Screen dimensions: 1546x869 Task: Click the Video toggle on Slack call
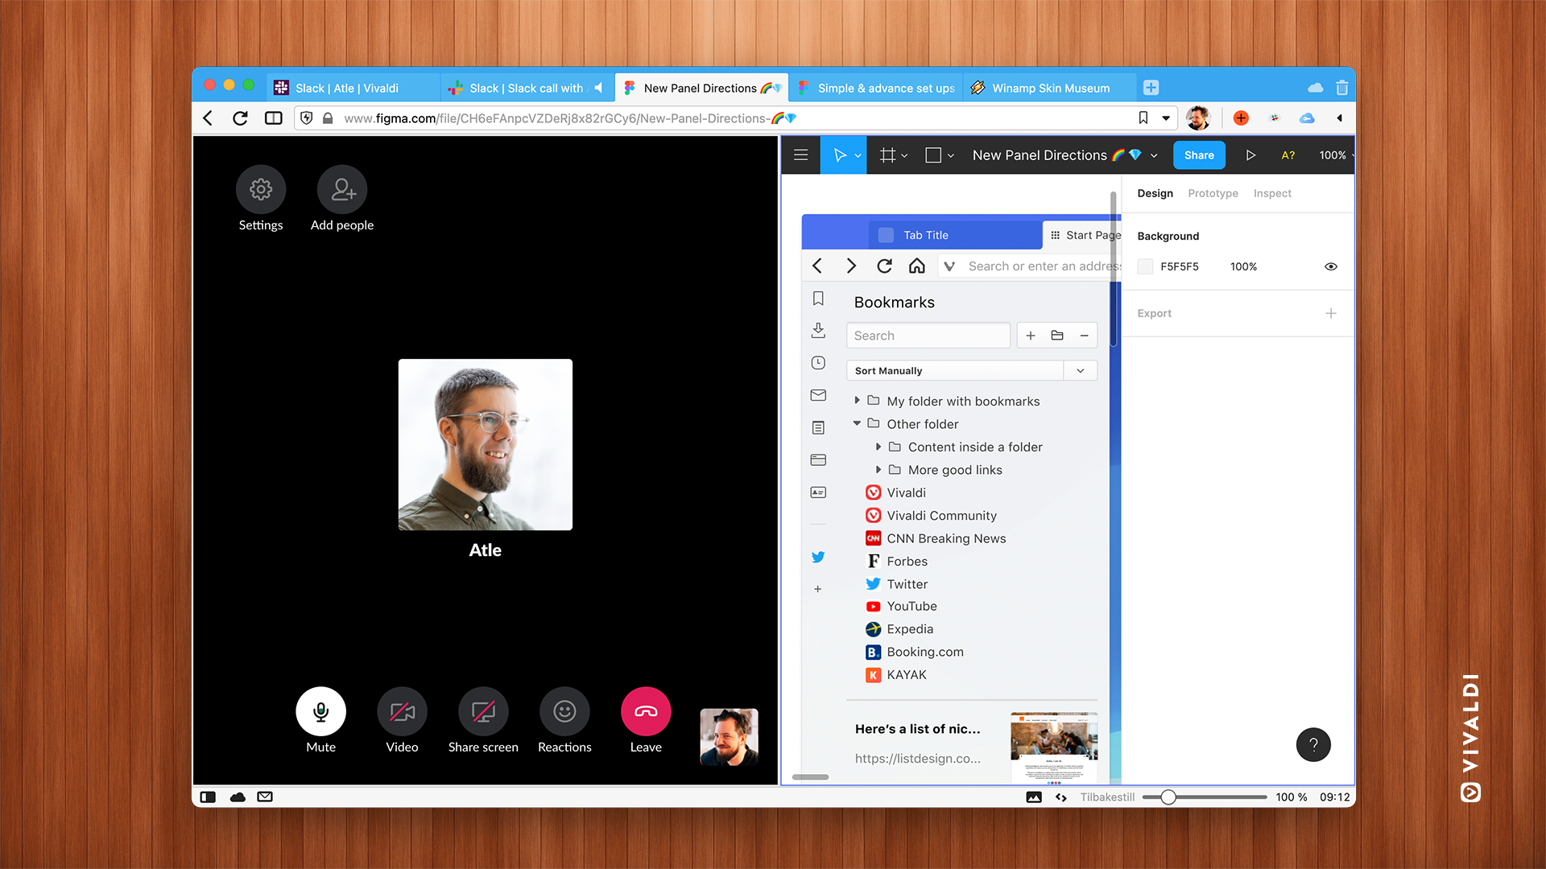point(401,711)
